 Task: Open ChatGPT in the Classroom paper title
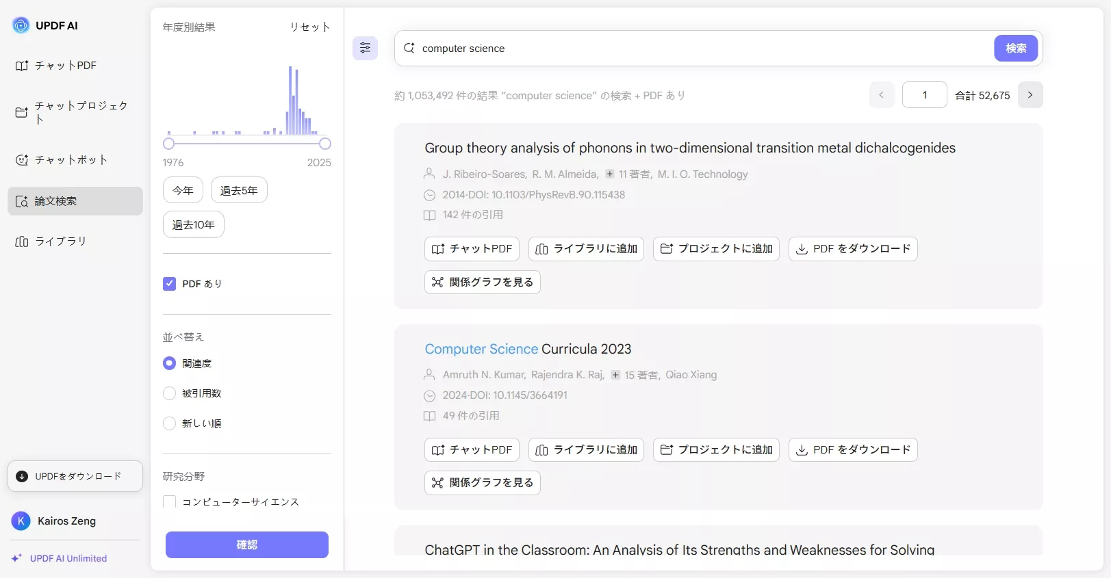click(679, 549)
